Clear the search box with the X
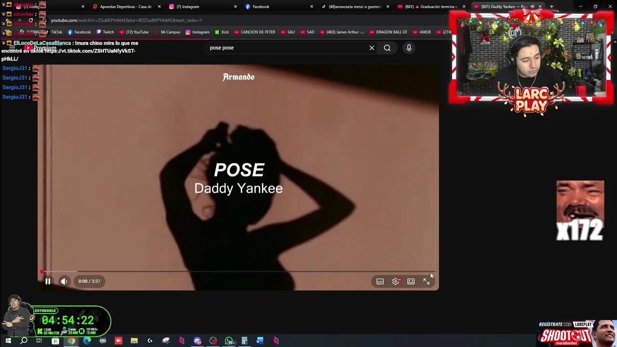617x347 pixels. click(x=372, y=48)
